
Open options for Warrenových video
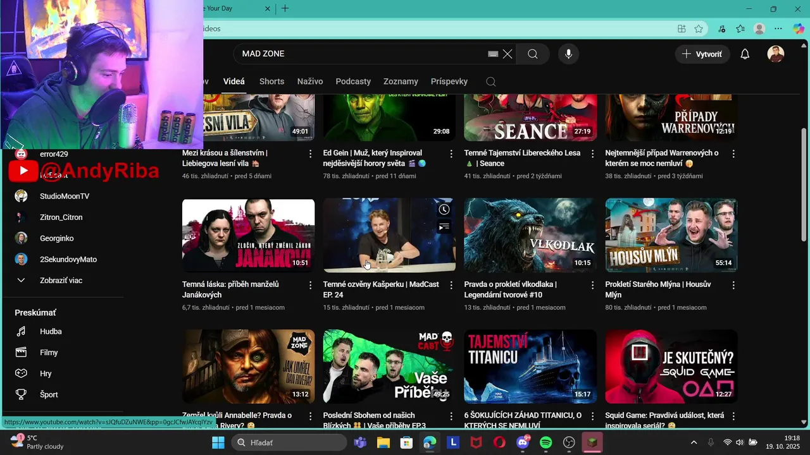coord(733,154)
